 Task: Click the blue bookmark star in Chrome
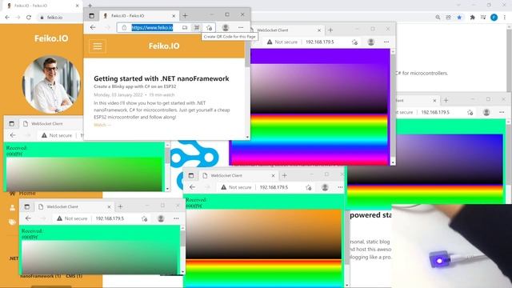(459, 18)
